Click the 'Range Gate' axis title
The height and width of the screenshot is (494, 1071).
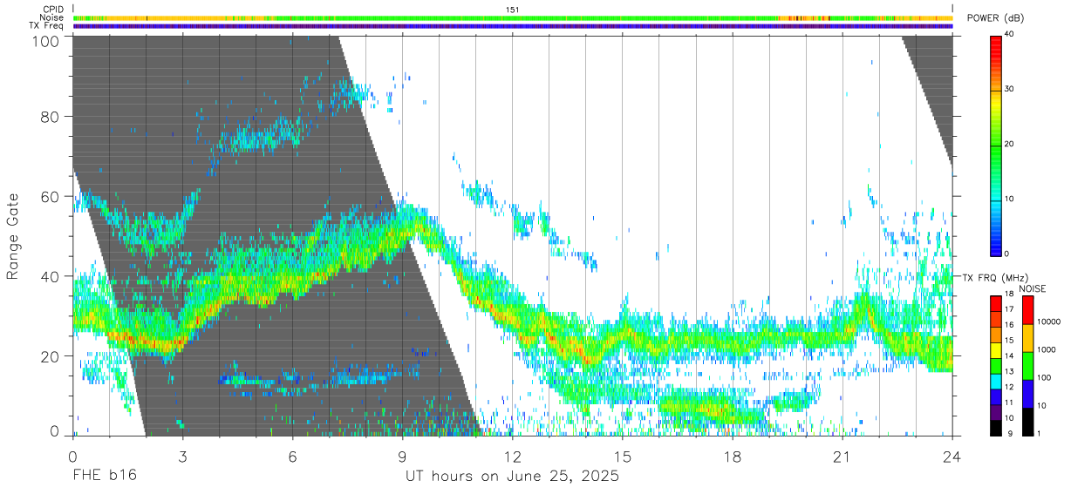click(x=13, y=236)
